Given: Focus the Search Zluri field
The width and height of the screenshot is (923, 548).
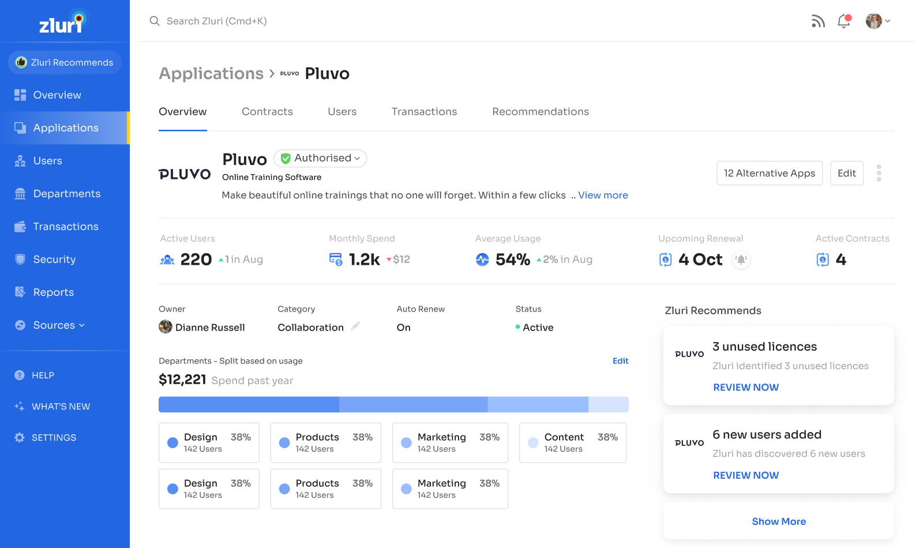Looking at the screenshot, I should click(x=216, y=21).
